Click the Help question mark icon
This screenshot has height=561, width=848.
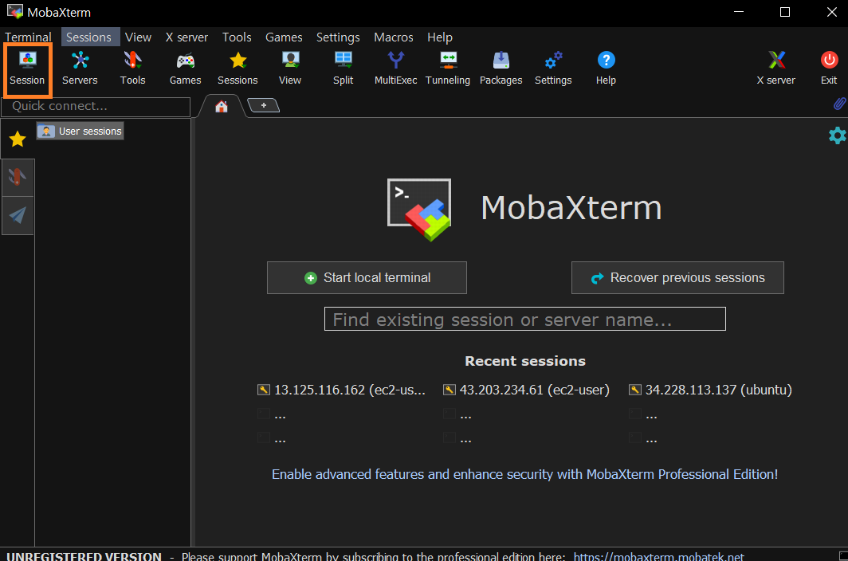(x=607, y=69)
